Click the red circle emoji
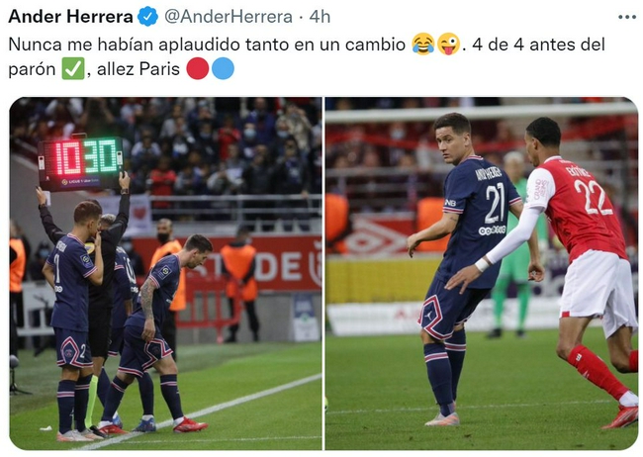Screen dimensions: 643x457 198,68
